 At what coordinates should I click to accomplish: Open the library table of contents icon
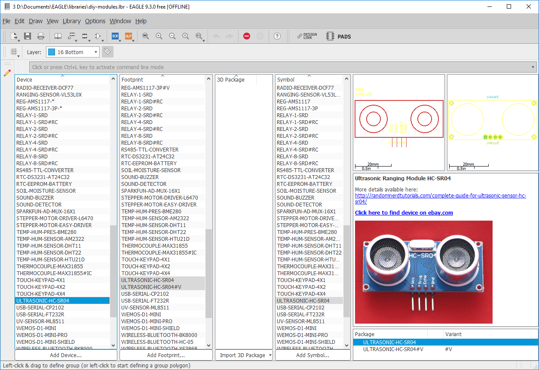pos(58,36)
